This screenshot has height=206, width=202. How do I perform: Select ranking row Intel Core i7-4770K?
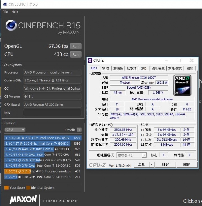pyautogui.click(x=43, y=149)
